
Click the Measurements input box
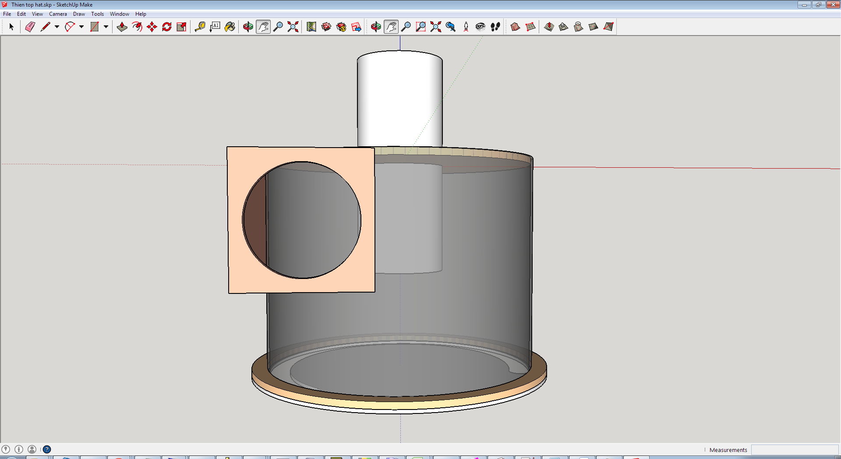pyautogui.click(x=795, y=450)
